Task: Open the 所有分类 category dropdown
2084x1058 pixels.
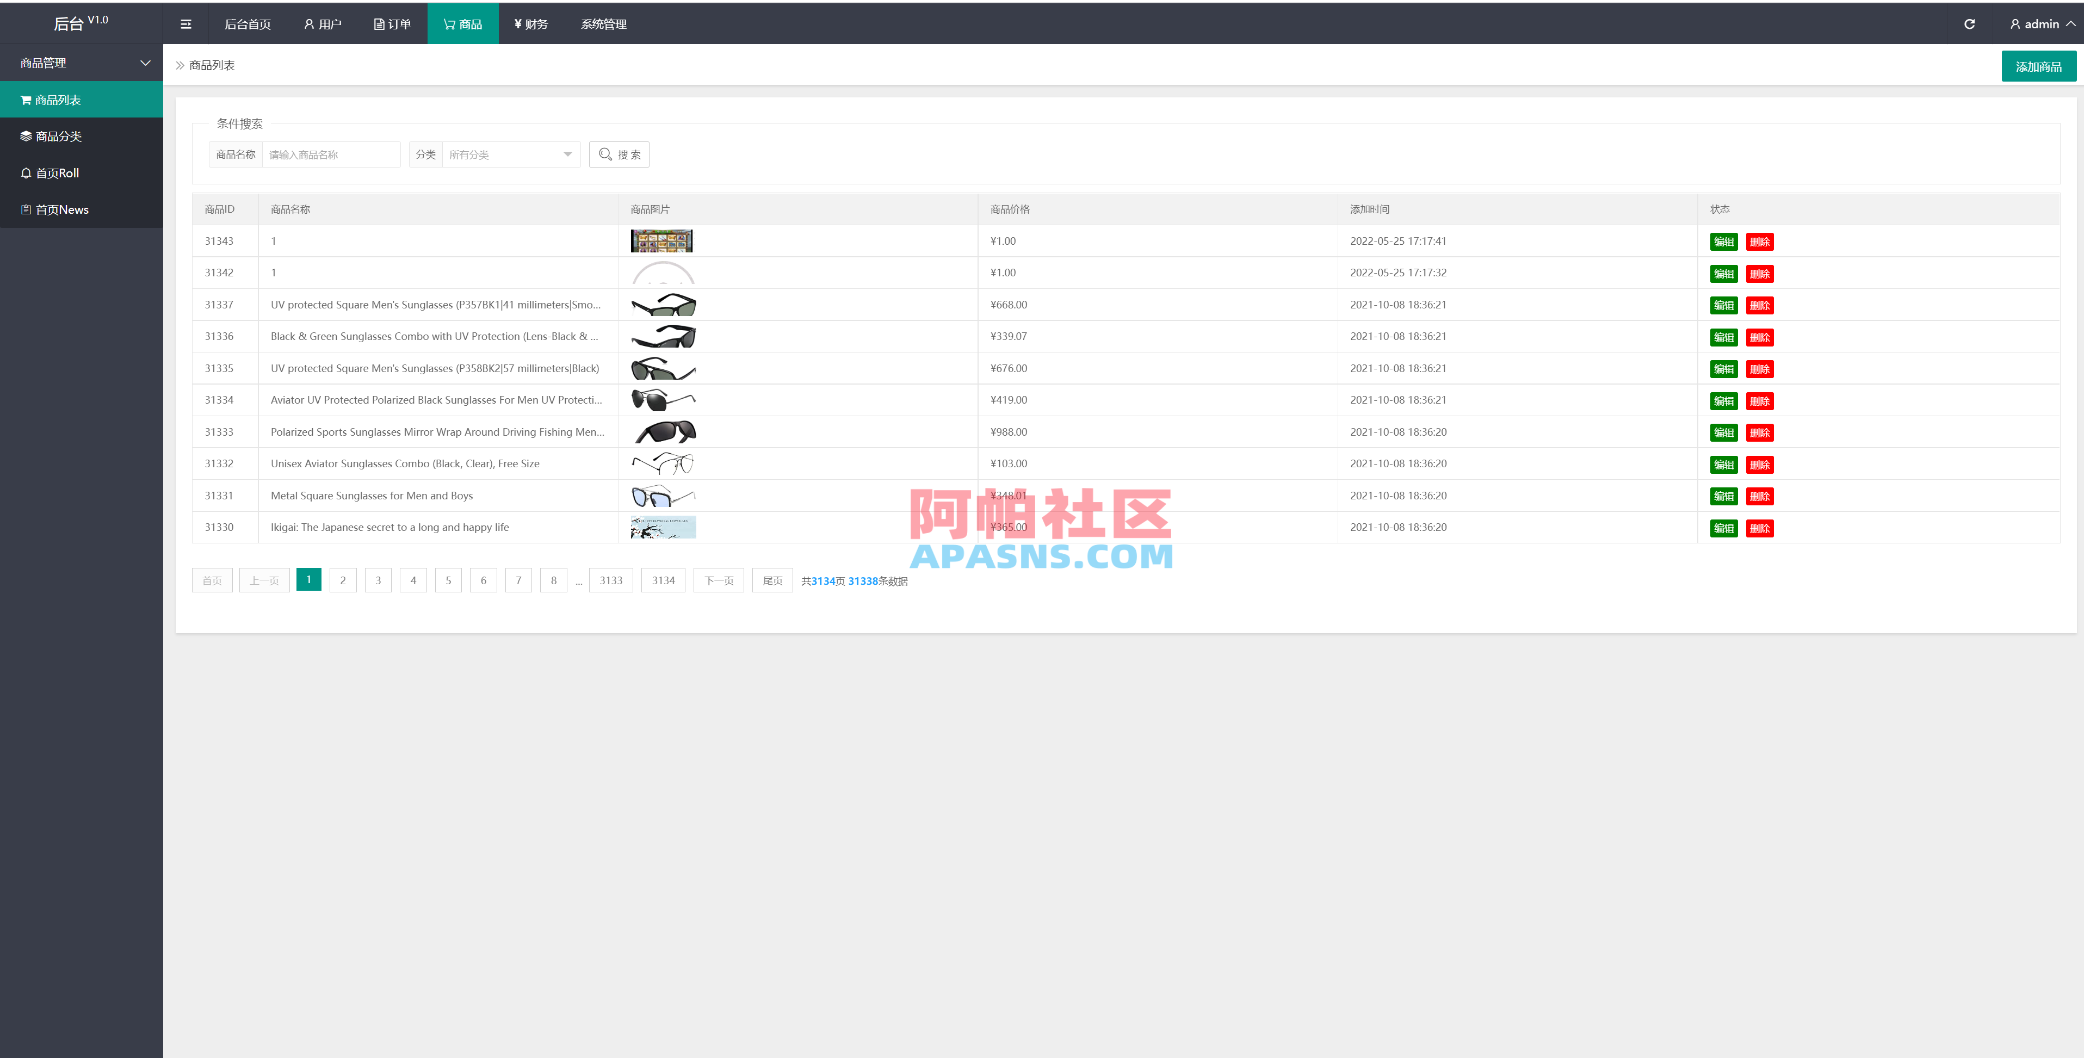Action: point(510,154)
